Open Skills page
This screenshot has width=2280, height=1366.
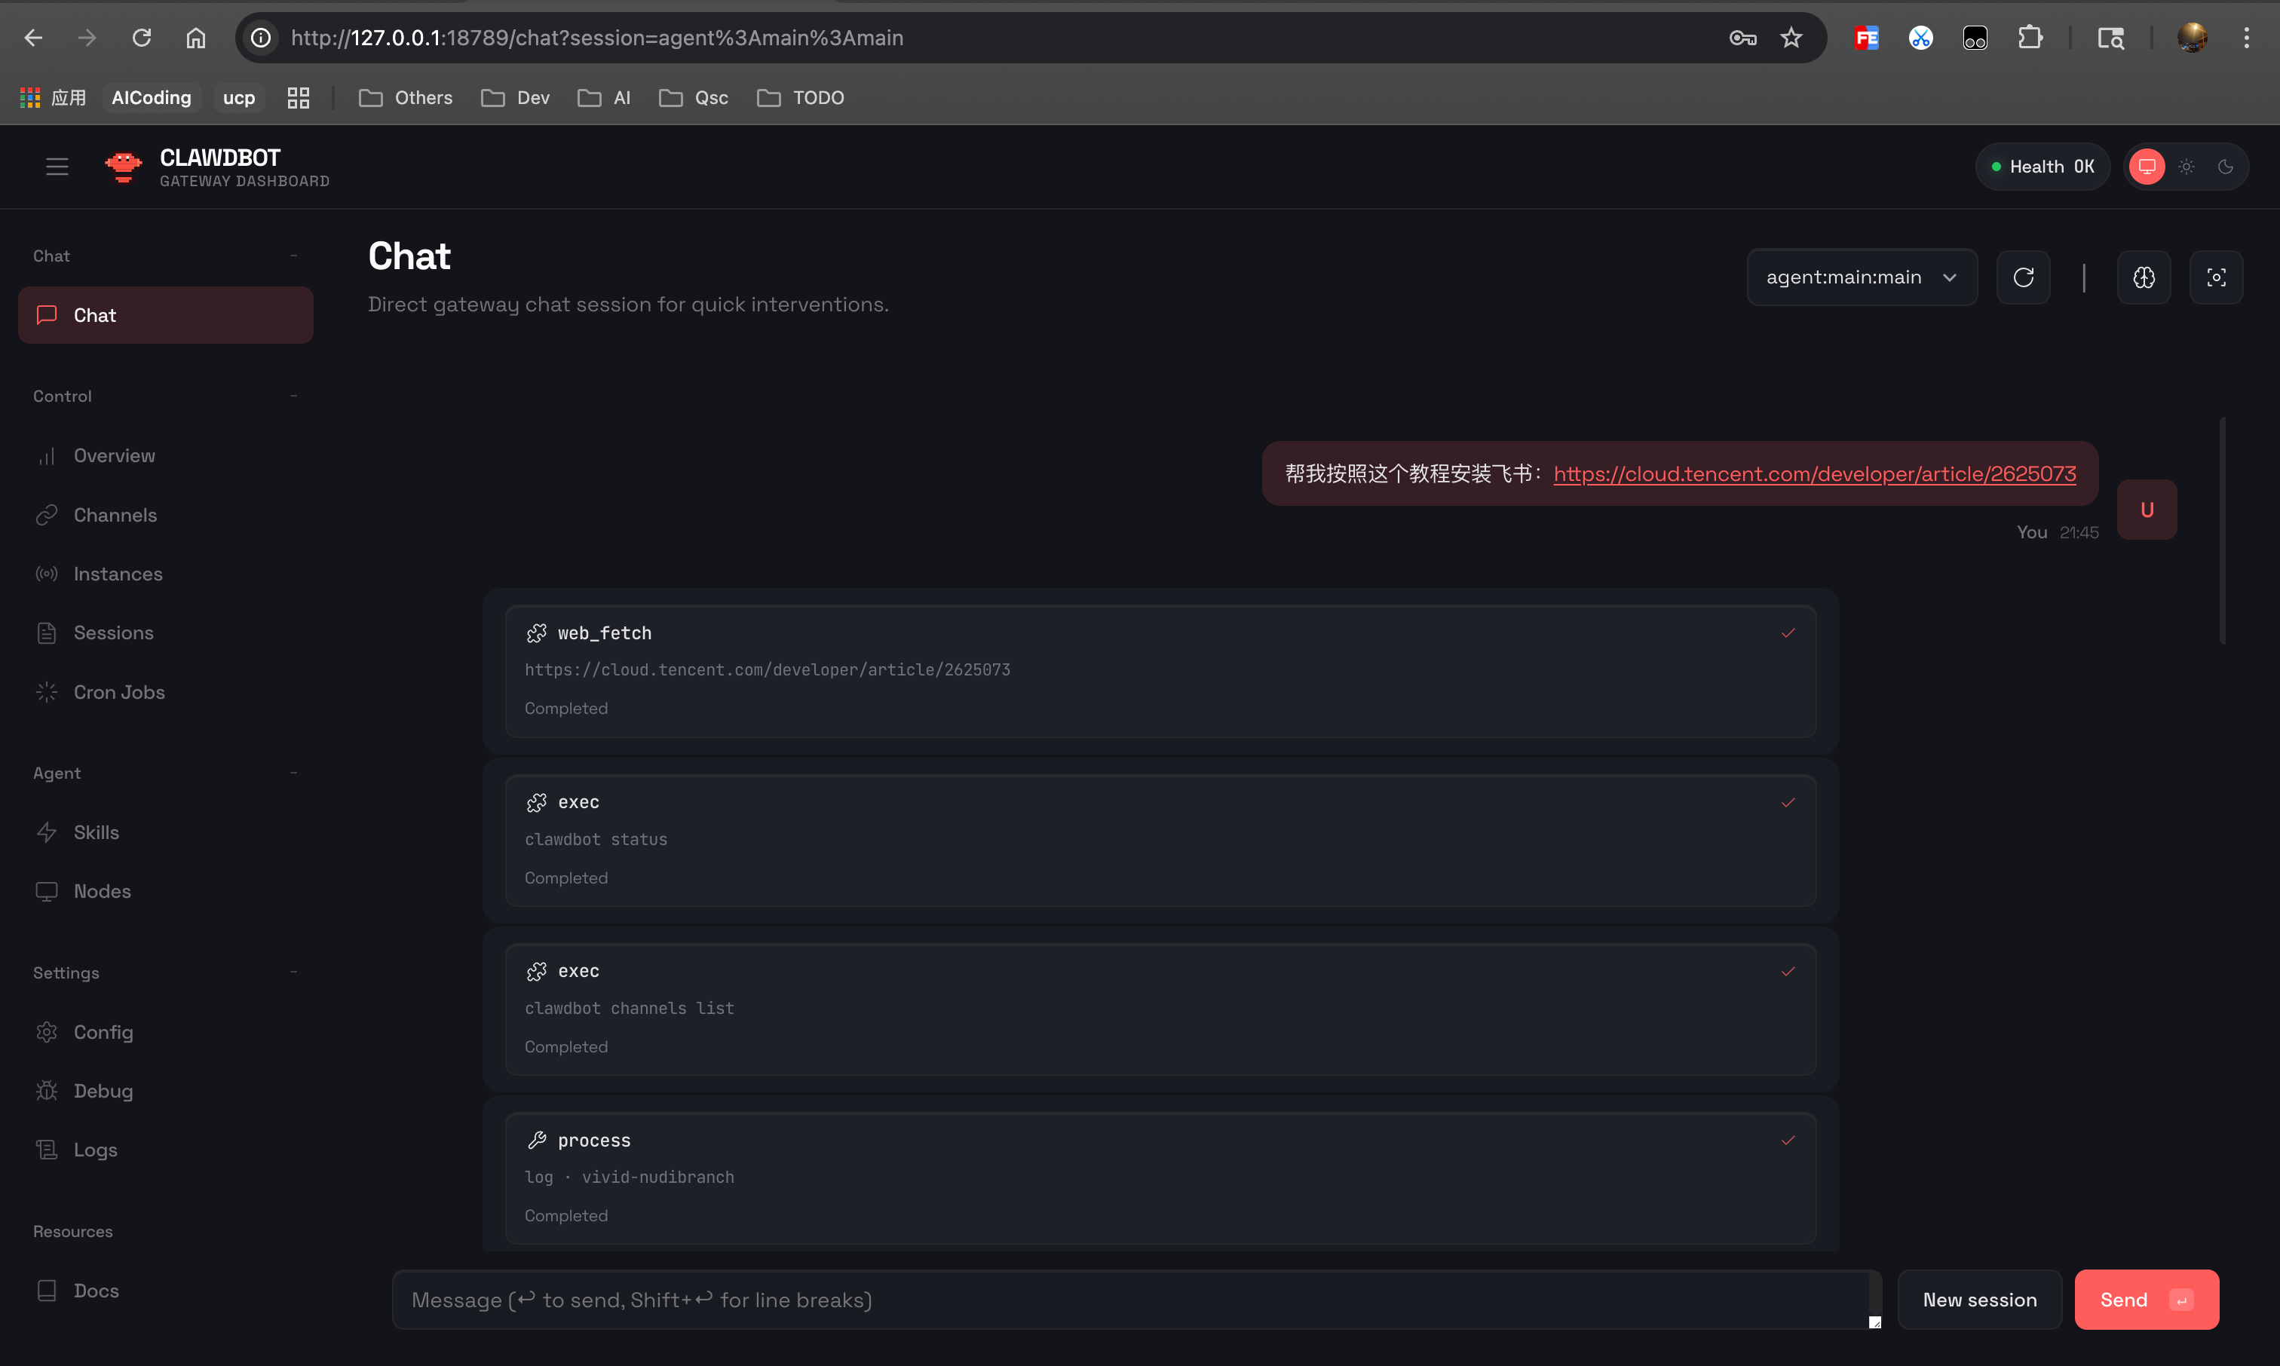(x=166, y=832)
